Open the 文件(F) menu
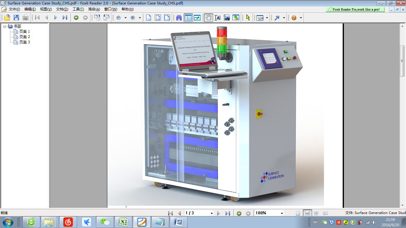Screen dimensions: 406x228 coord(14,9)
